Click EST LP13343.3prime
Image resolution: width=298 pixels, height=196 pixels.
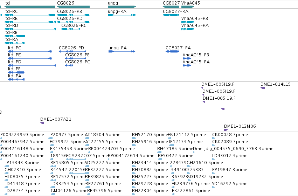coord(22,163)
